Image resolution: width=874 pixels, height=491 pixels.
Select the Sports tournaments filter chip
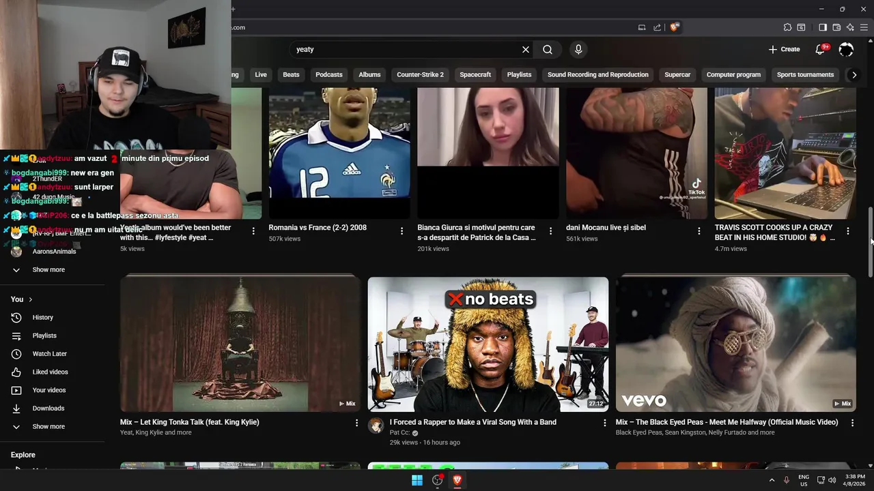point(805,75)
